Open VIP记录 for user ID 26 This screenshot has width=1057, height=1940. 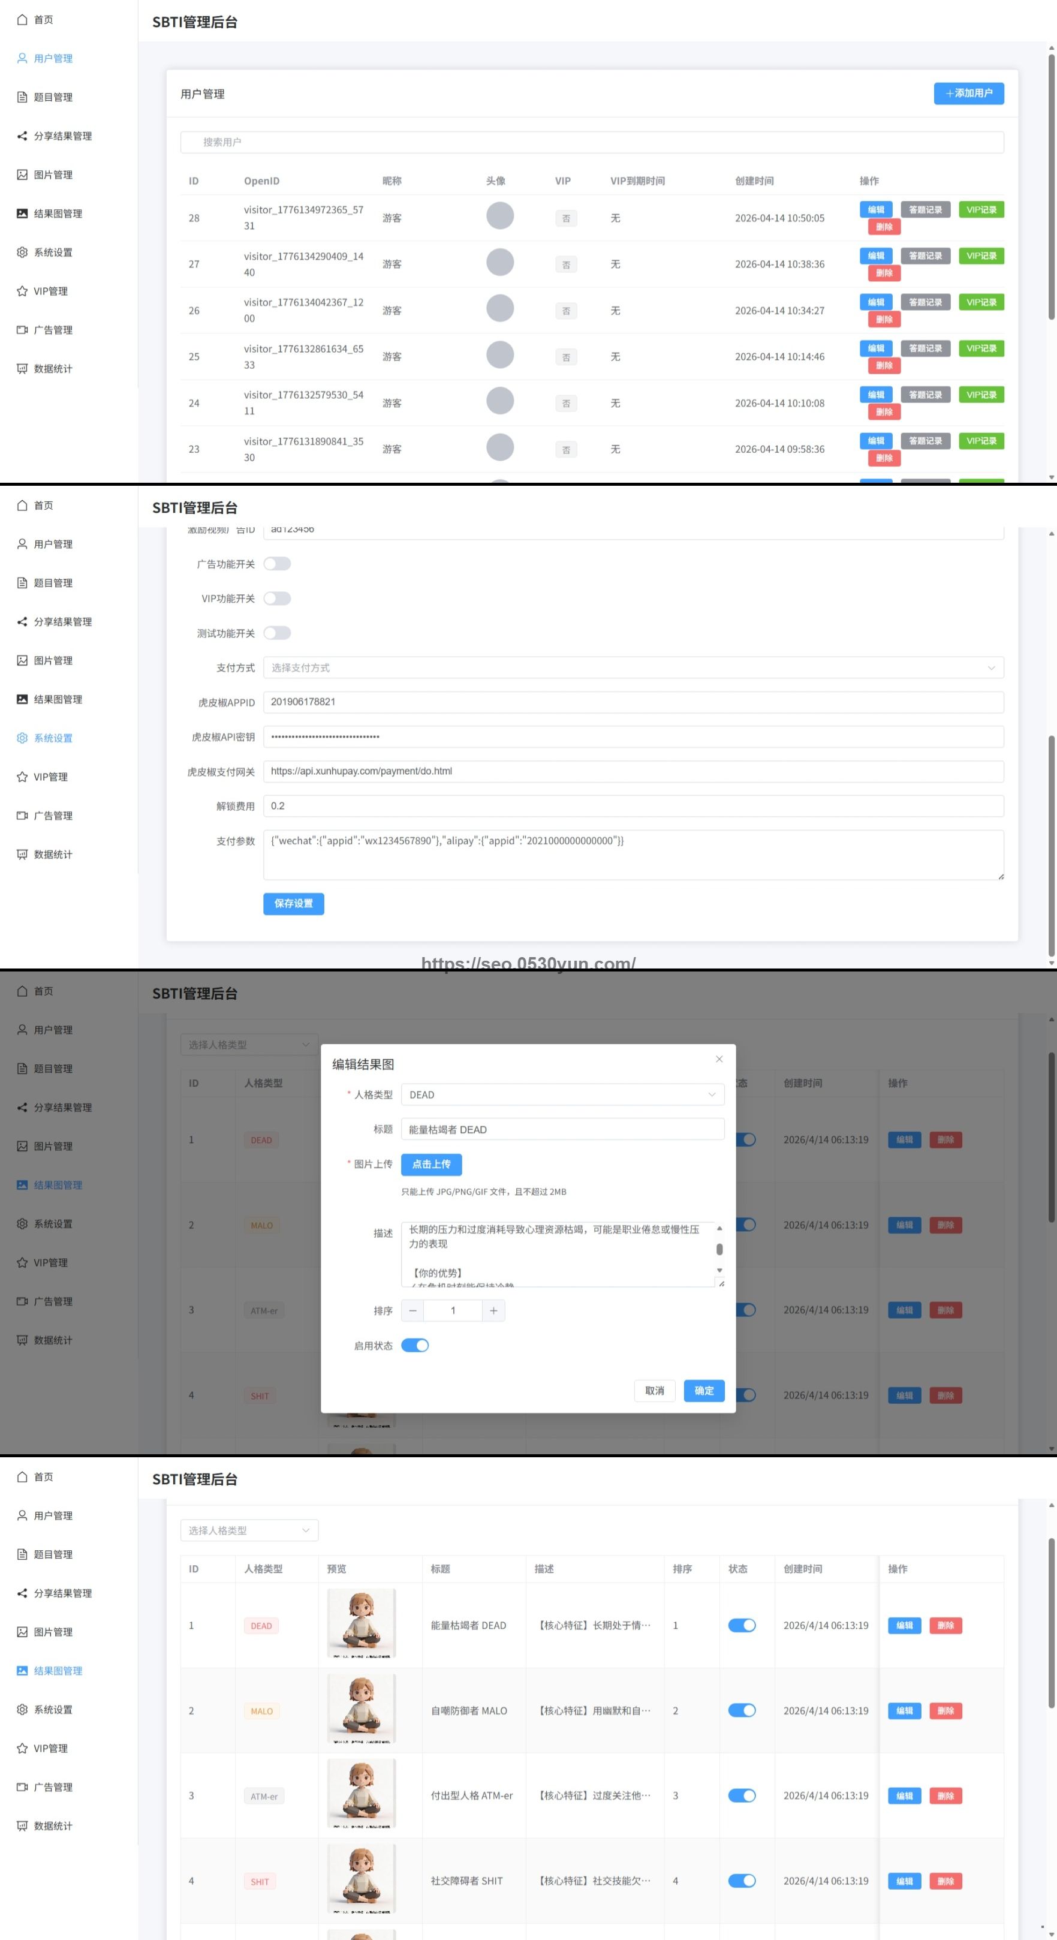point(981,303)
